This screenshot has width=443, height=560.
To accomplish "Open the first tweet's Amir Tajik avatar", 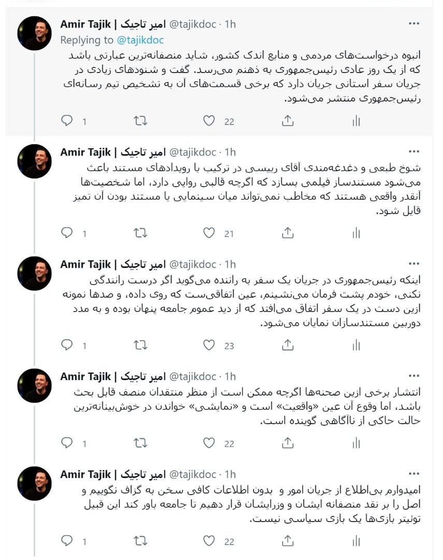I will 34,33.
